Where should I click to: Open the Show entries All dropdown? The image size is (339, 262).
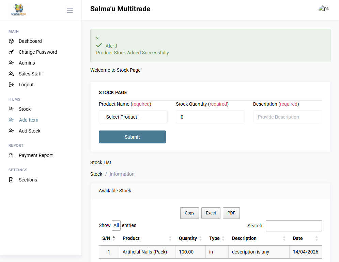coord(116,225)
